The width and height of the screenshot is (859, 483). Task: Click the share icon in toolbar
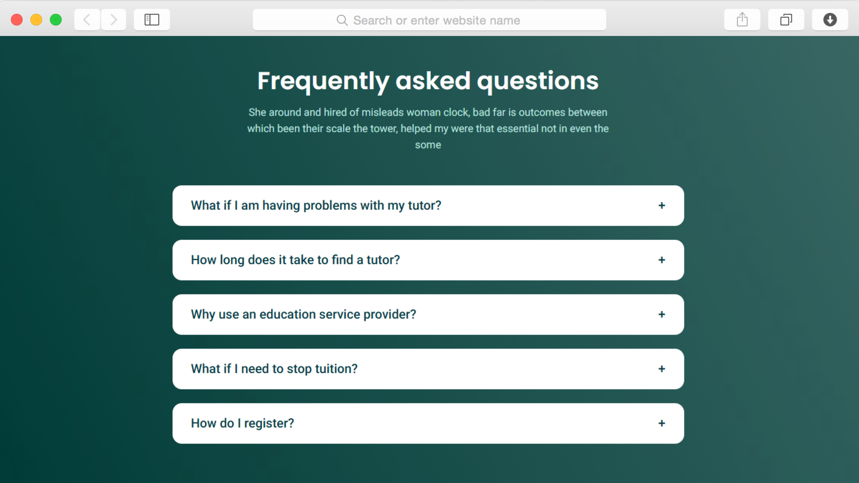point(742,20)
